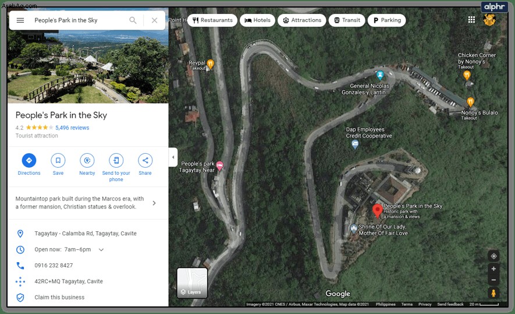
Task: Open the 5,496 reviews link
Action: (x=72, y=128)
